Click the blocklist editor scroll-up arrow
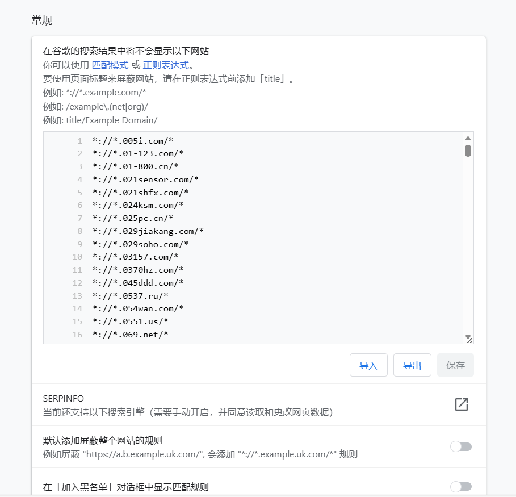The width and height of the screenshot is (516, 497). tap(468, 138)
